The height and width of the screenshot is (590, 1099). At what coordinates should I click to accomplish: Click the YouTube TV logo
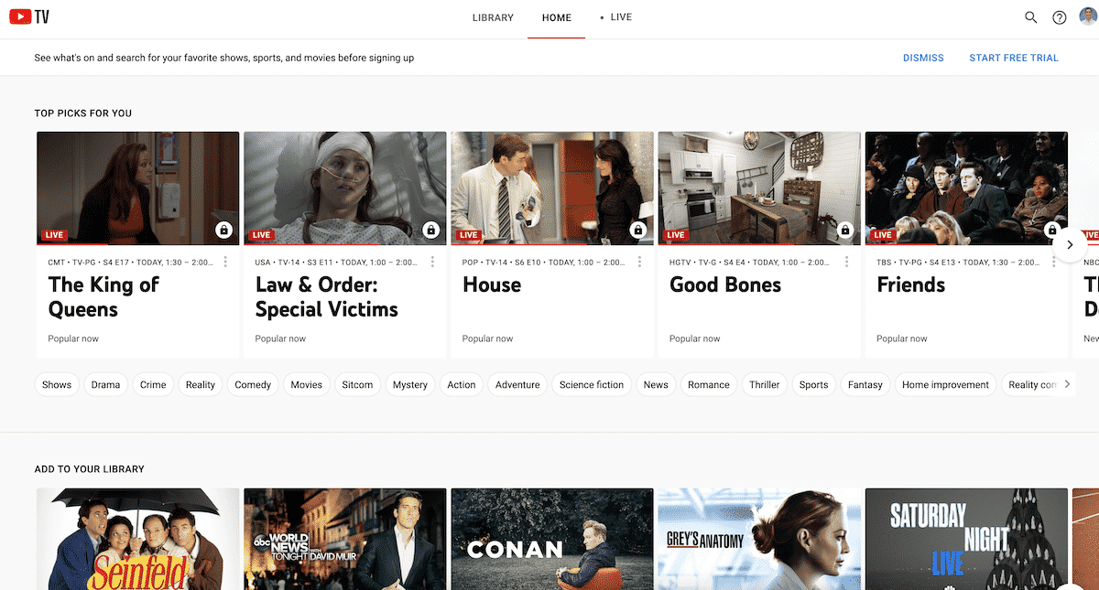click(x=30, y=17)
